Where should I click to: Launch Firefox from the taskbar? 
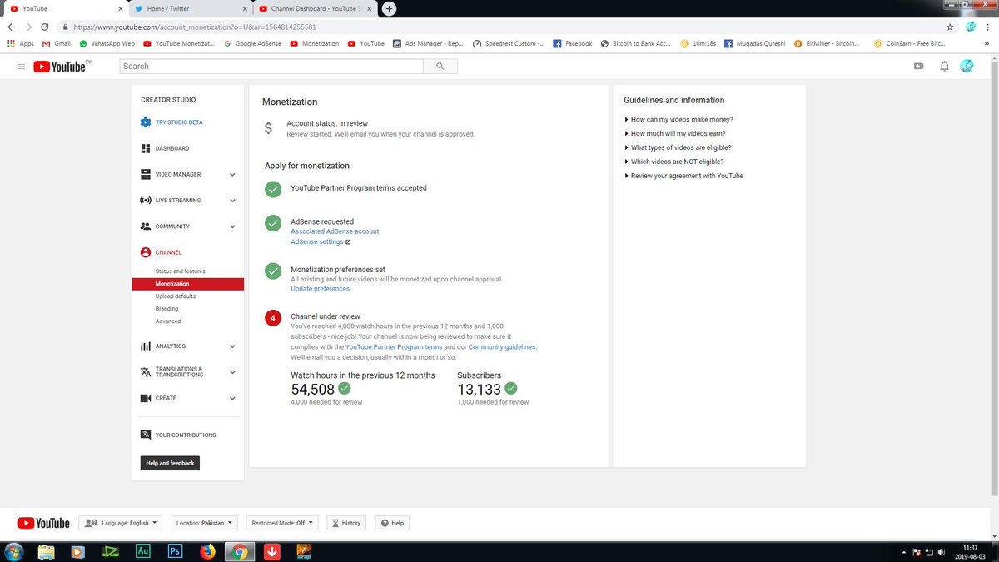pos(207,551)
